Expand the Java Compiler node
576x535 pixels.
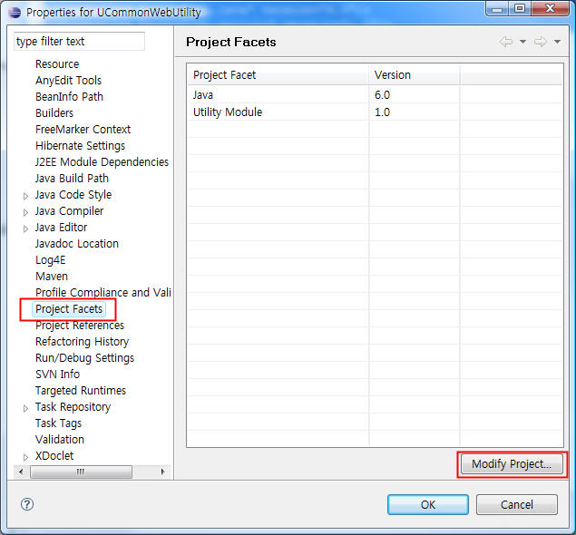pos(25,212)
